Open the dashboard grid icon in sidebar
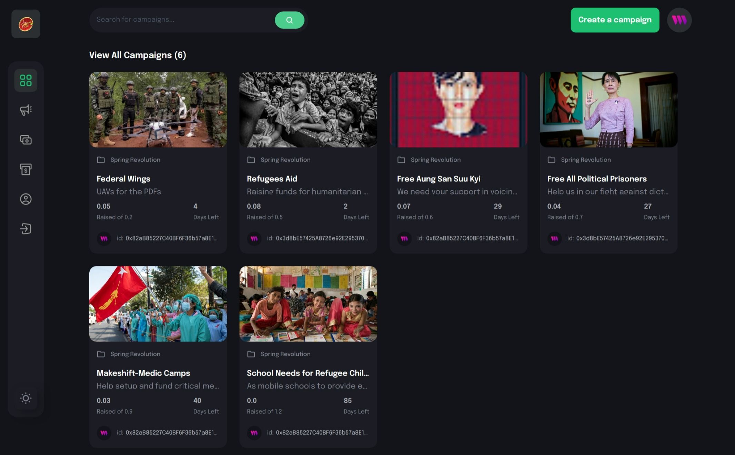The height and width of the screenshot is (455, 735). (x=26, y=80)
